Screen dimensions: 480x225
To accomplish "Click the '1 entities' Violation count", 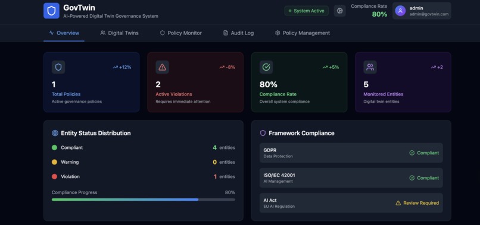I will 225,176.
